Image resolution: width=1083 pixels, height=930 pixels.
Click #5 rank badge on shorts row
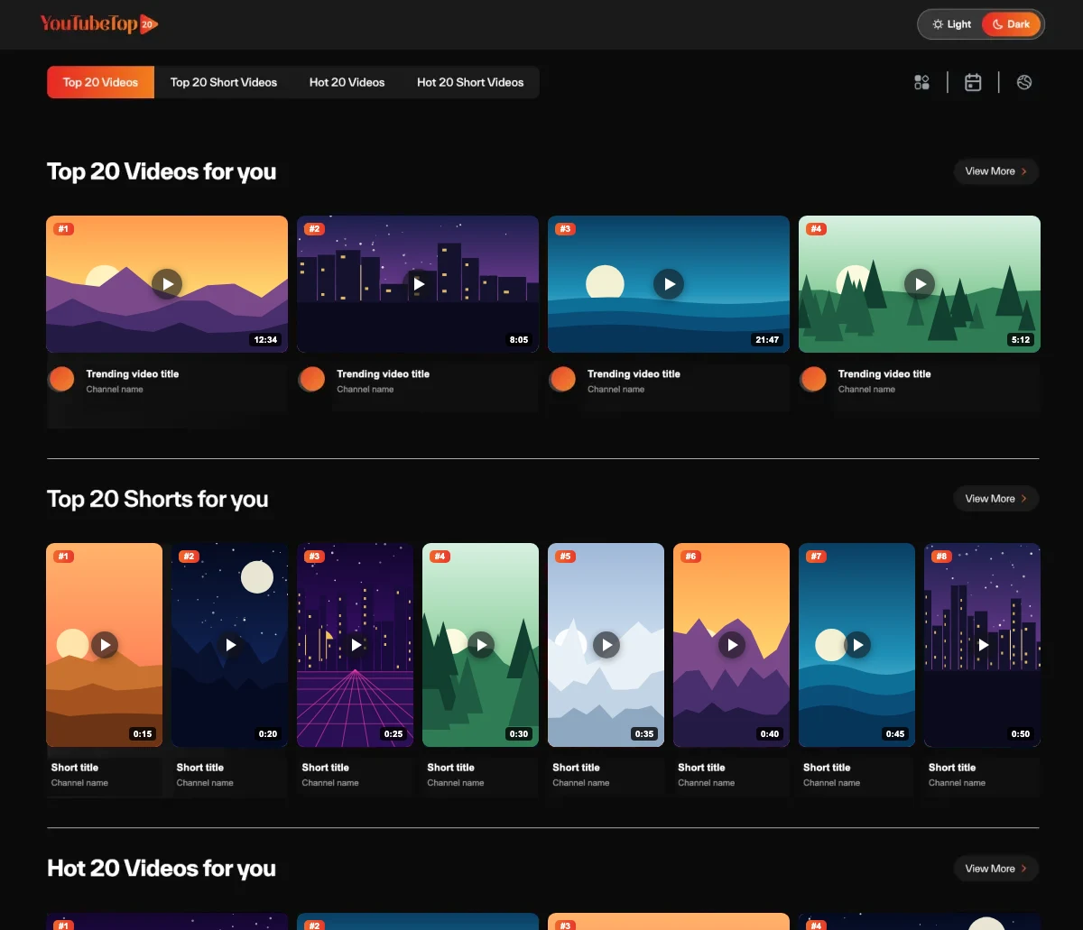click(x=565, y=557)
